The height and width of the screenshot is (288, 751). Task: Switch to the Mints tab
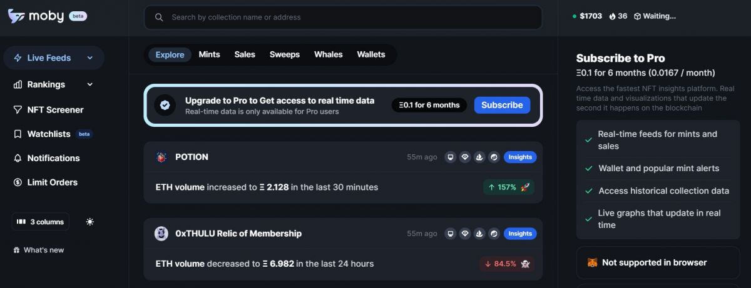coord(209,54)
